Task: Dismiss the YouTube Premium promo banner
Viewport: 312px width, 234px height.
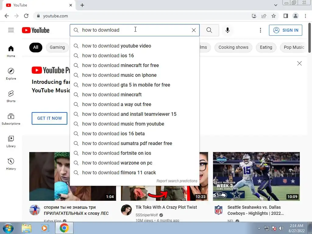Action: (299, 63)
